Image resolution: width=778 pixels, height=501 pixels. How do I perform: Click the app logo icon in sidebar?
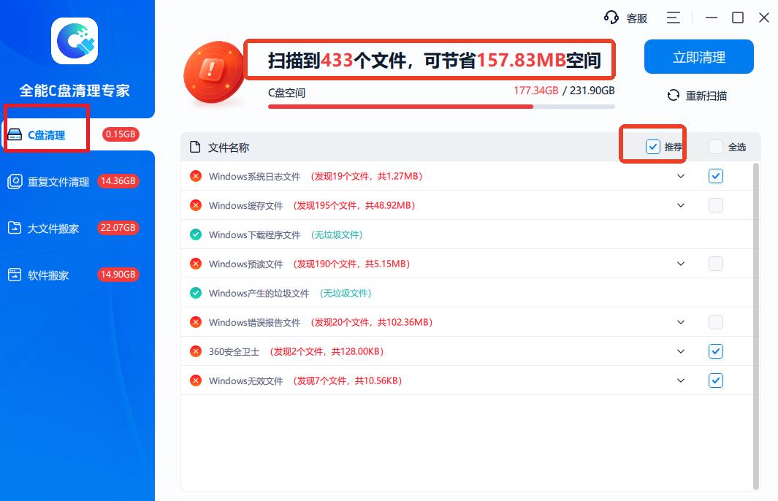[75, 42]
